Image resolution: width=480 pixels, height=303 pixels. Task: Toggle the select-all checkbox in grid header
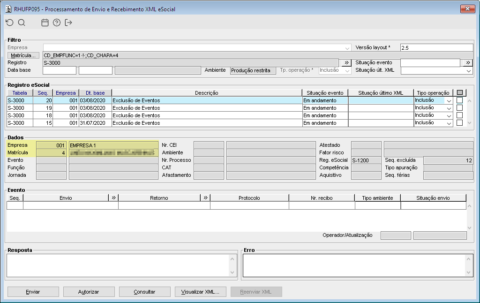tap(460, 92)
